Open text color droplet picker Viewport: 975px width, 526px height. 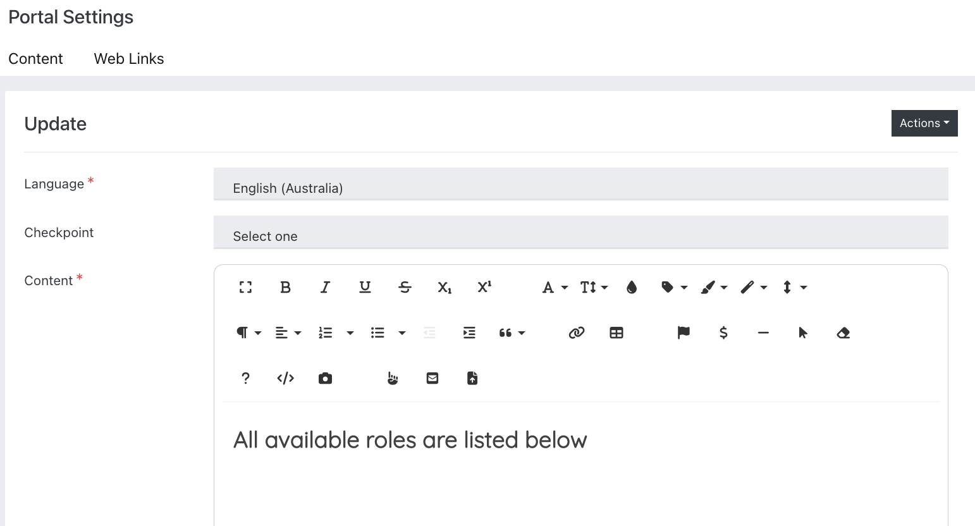[x=632, y=288]
